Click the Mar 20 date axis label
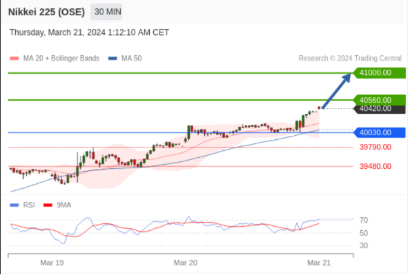This screenshot has height=275, width=408. pos(185,263)
